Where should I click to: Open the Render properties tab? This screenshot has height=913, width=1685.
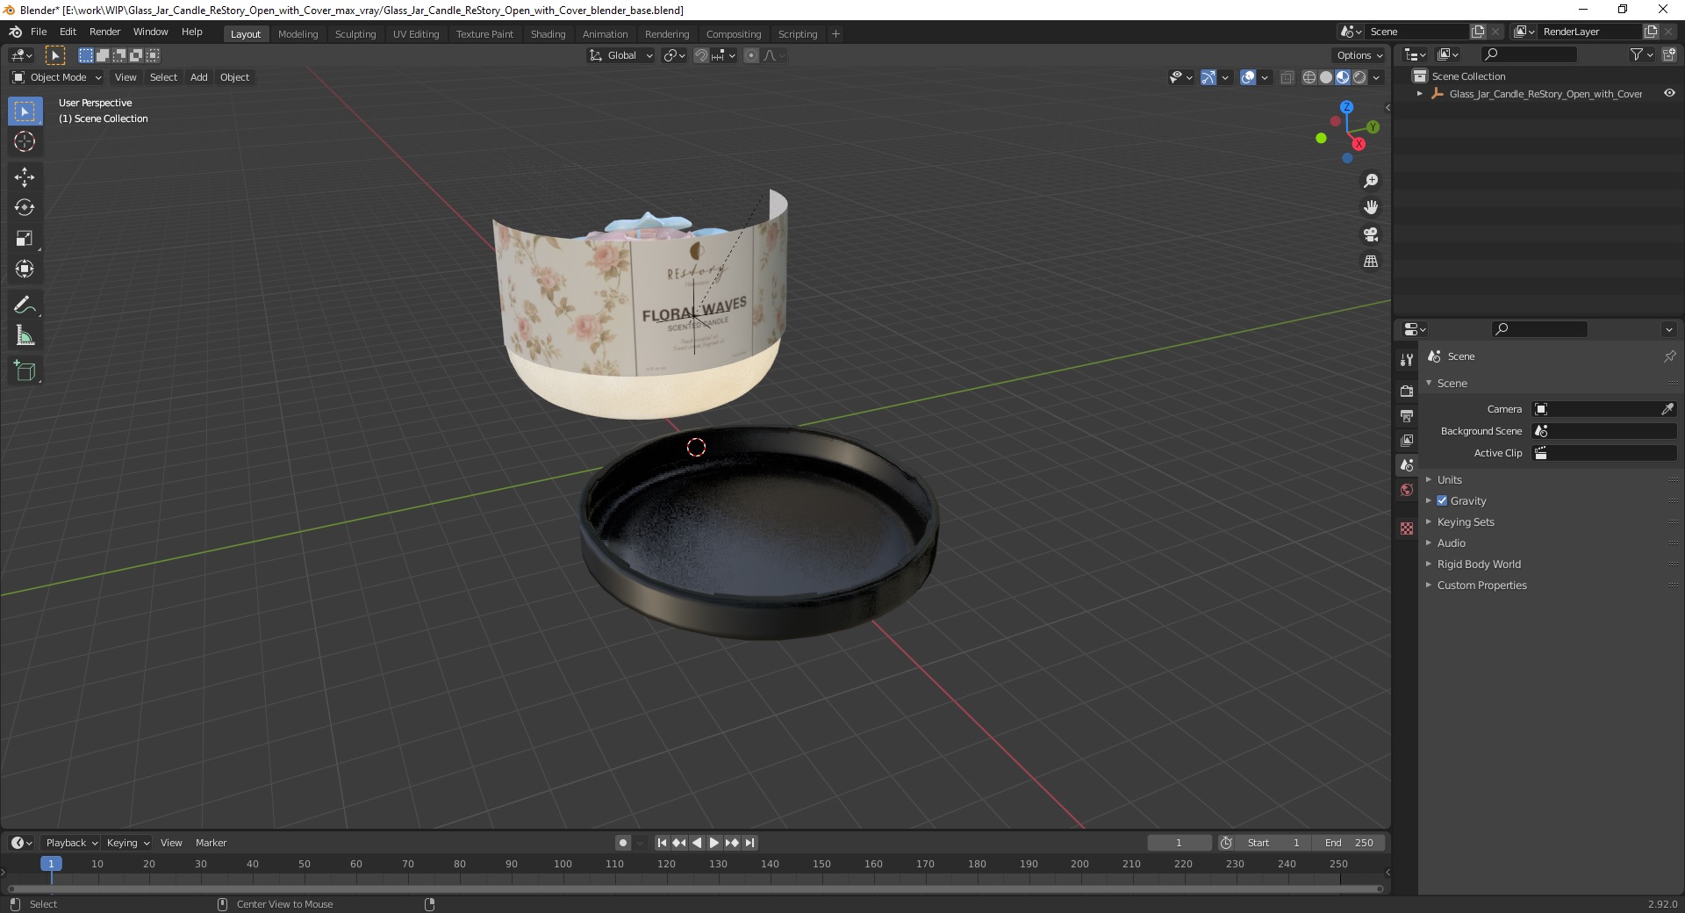[1407, 391]
